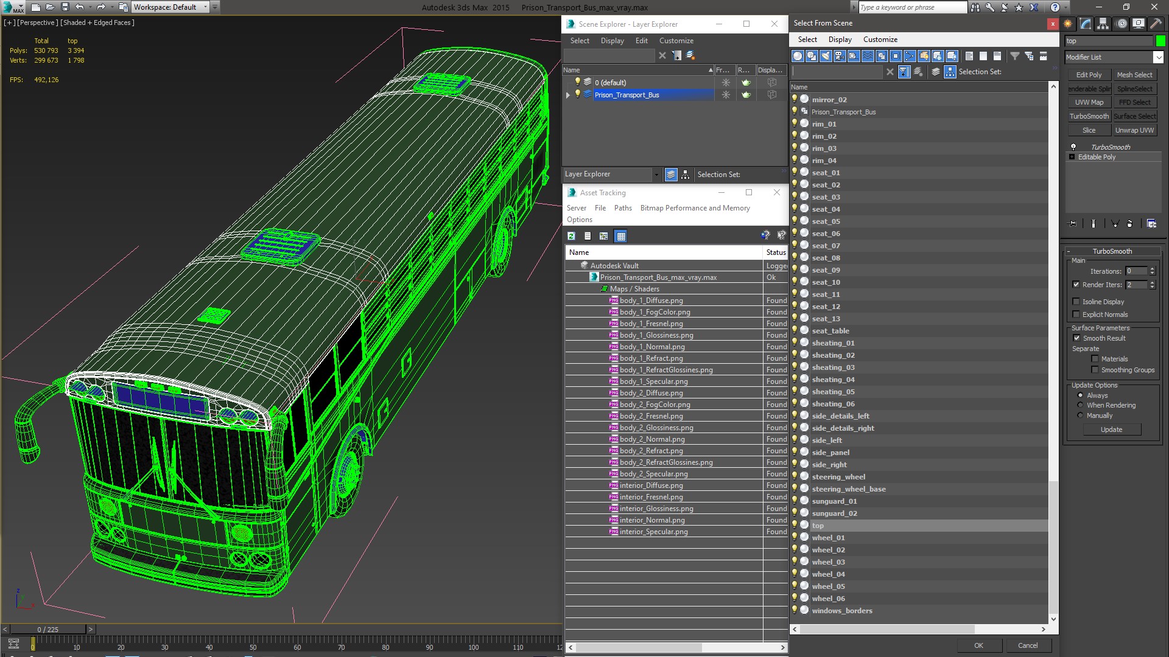
Task: Open the Layer Explorer dropdown at panel bottom
Action: pyautogui.click(x=656, y=175)
